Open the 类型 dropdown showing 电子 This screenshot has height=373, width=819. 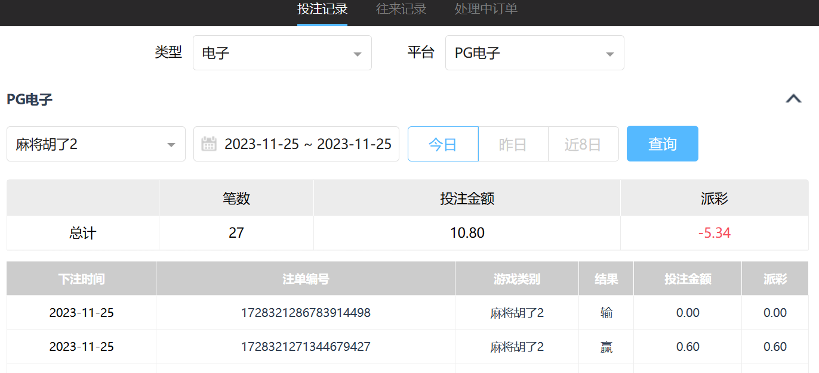point(282,53)
